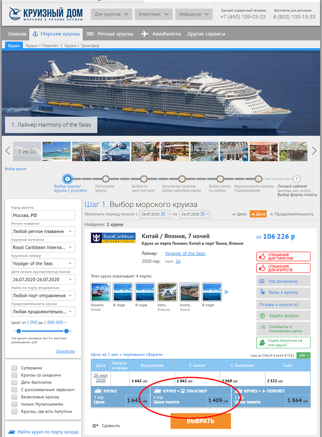
Task: Enable the Суперцена checkbox
Action: point(14,368)
